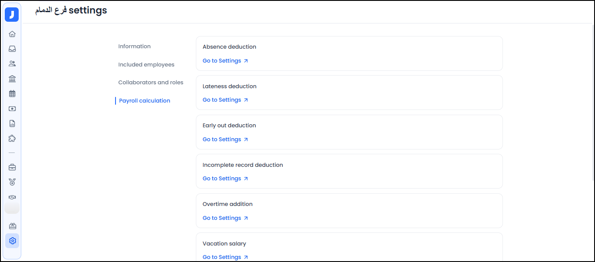Open the Home dashboard icon
595x262 pixels.
[x=12, y=33]
